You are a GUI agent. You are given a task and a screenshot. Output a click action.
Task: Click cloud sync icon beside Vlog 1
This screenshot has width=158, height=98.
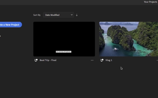tap(102, 60)
